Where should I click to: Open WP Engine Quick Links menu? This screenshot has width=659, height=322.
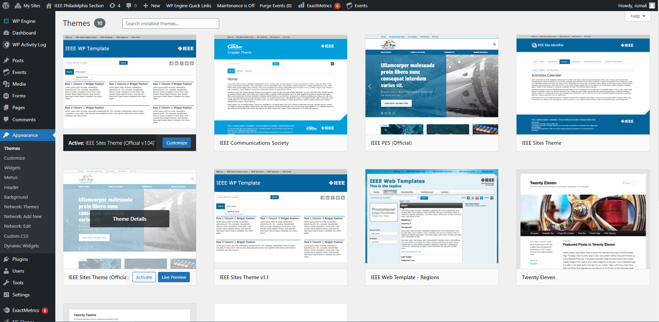click(x=188, y=5)
